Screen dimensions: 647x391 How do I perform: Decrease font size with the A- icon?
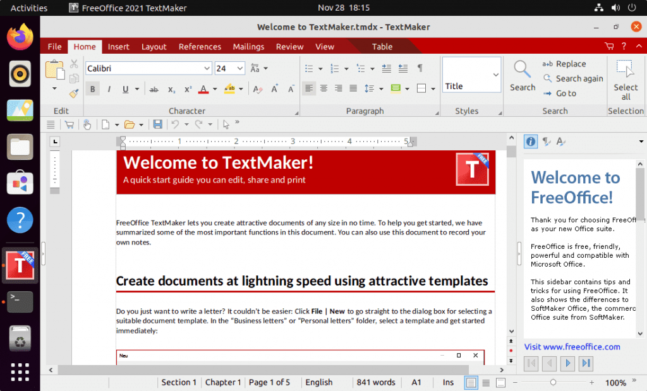[x=291, y=89]
